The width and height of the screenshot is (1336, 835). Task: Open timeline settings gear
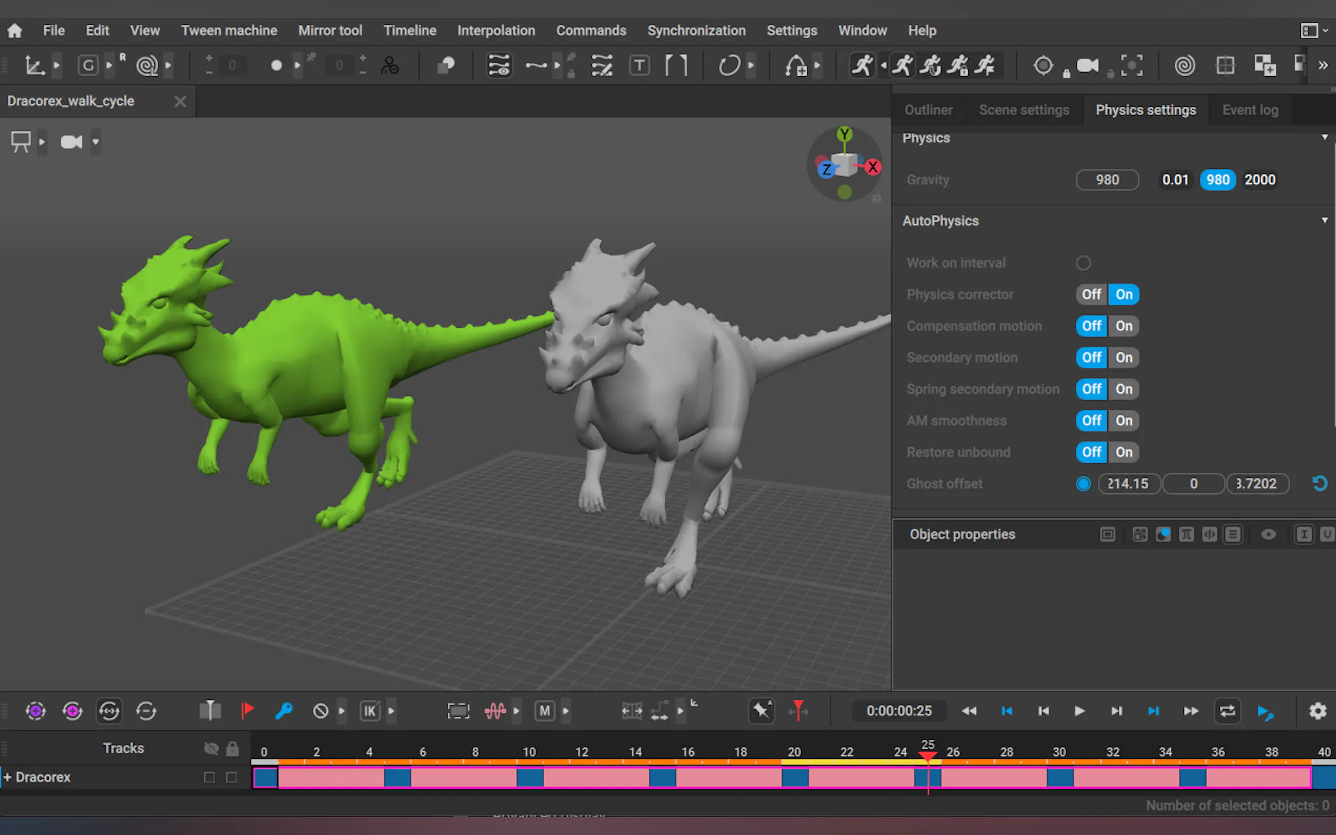(1317, 711)
